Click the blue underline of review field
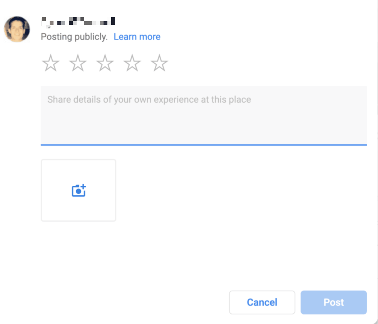The image size is (378, 324). [204, 145]
